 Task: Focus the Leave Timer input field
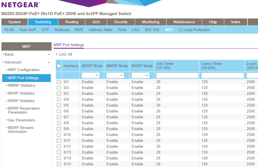tap(222, 76)
